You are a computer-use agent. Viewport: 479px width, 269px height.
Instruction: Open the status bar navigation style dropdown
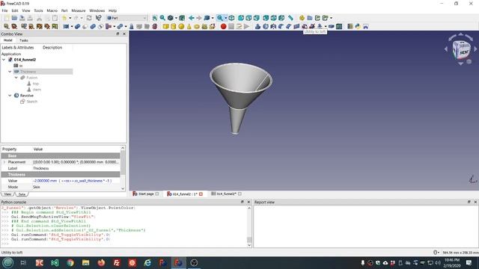coord(436,253)
